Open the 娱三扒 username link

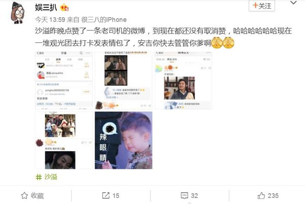(46, 8)
